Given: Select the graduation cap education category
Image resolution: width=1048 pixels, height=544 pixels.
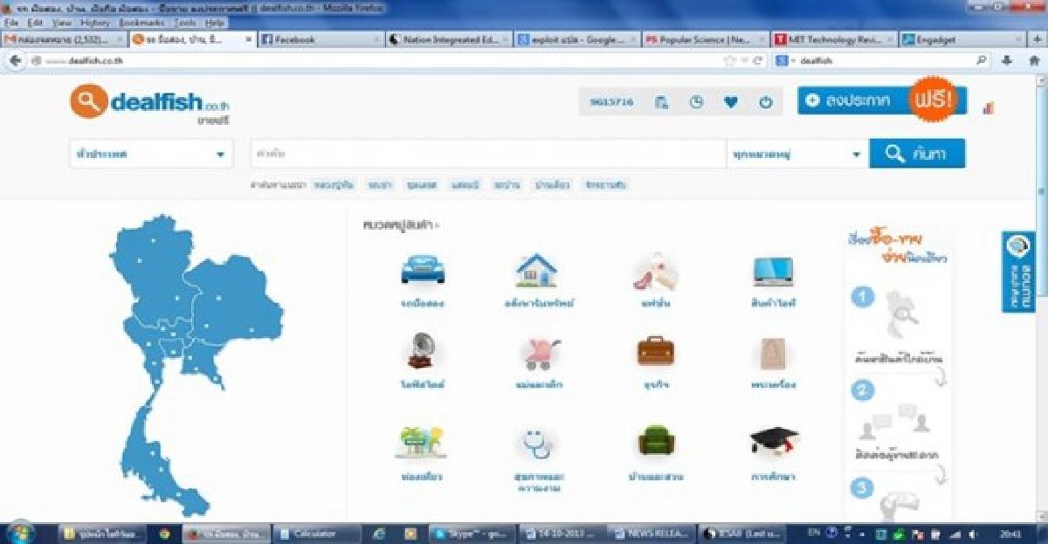Looking at the screenshot, I should click(x=774, y=441).
